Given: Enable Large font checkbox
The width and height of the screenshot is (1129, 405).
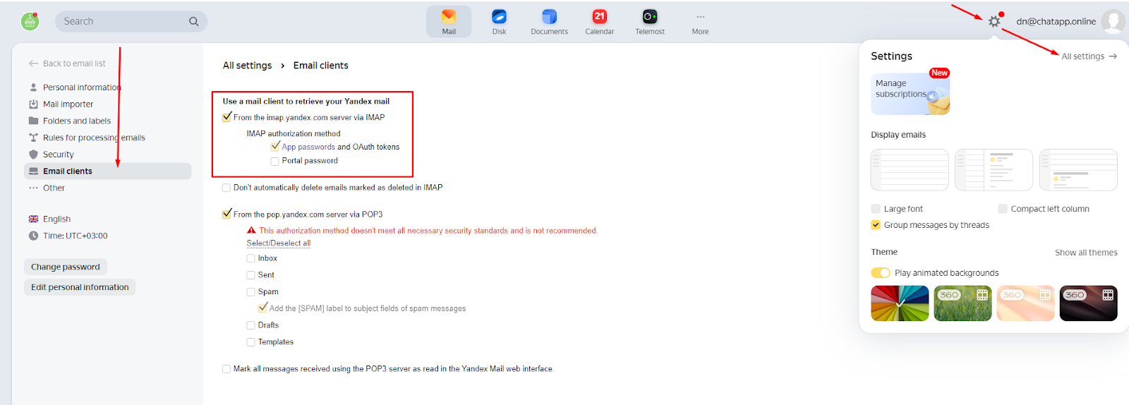Looking at the screenshot, I should (876, 209).
